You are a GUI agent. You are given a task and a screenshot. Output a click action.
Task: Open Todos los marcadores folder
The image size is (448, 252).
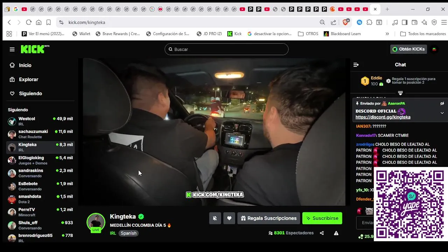click(423, 34)
